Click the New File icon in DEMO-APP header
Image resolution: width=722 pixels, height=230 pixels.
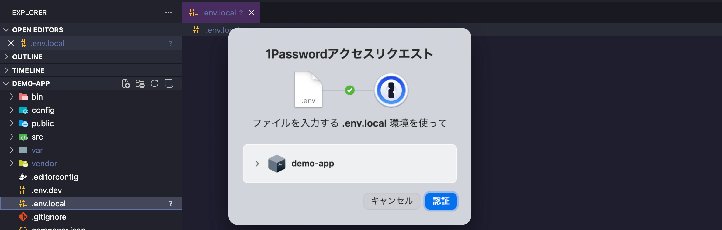click(126, 83)
